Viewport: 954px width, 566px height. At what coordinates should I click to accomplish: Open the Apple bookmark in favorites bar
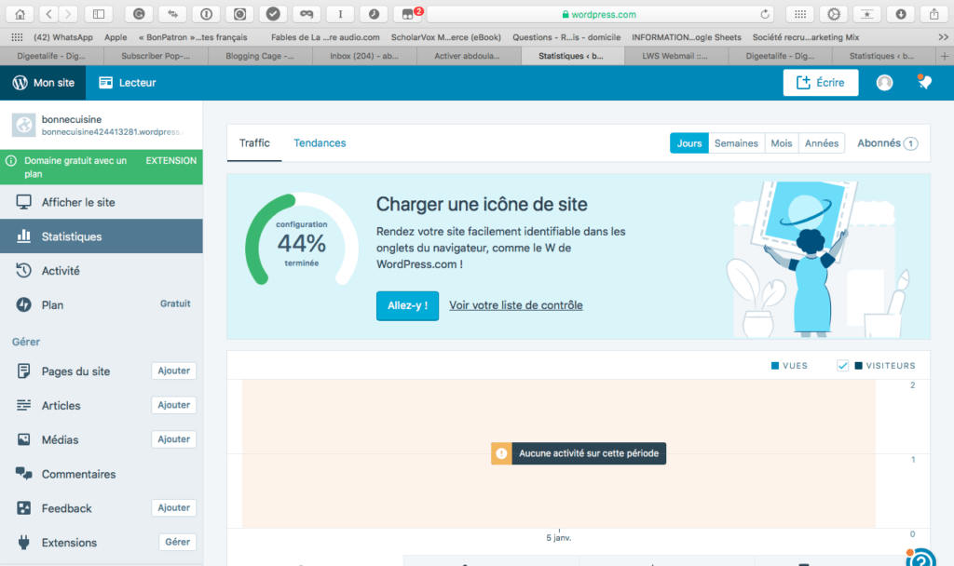pos(116,37)
